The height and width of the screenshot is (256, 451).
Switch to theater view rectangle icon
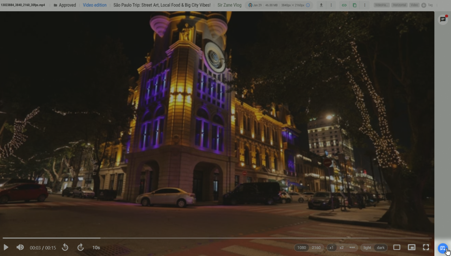pos(397,248)
